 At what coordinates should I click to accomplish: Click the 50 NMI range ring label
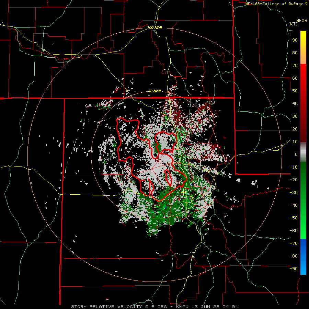(154, 91)
